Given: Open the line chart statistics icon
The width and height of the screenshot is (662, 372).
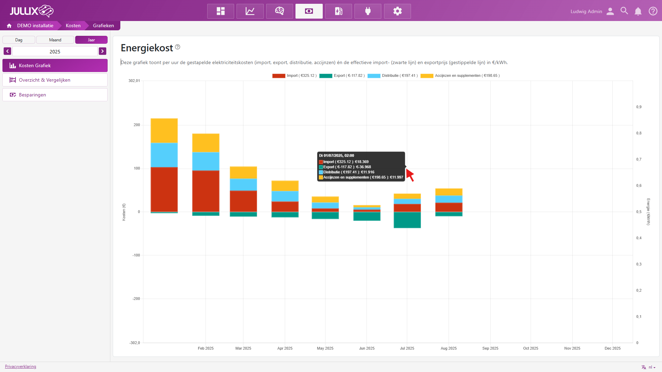Looking at the screenshot, I should click(x=250, y=11).
